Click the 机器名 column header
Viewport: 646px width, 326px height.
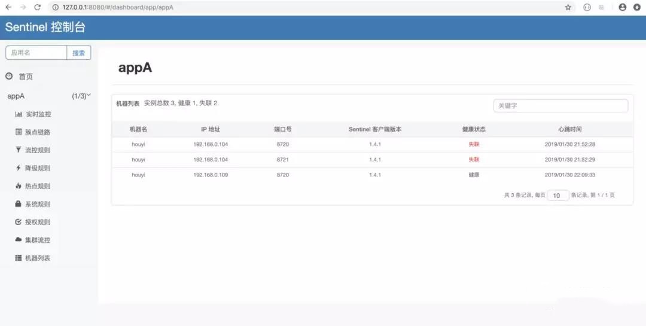(x=138, y=129)
